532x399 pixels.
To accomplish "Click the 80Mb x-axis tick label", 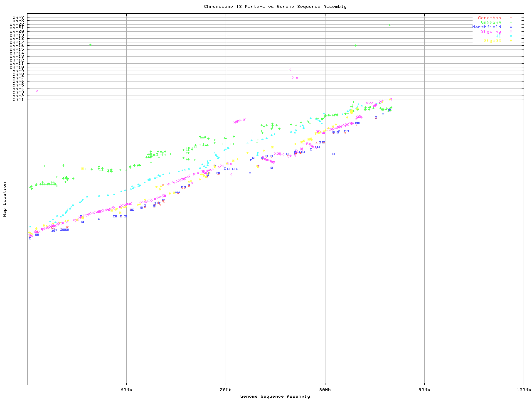I will click(325, 390).
